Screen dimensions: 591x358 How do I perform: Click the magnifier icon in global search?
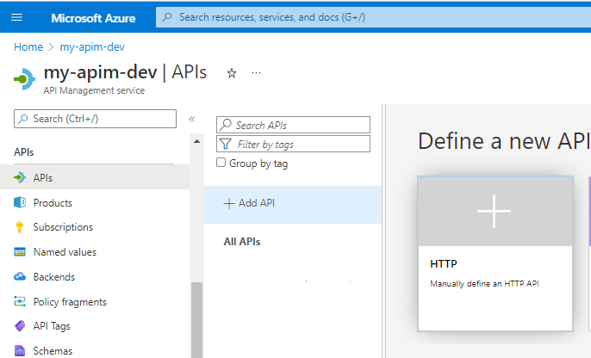[x=167, y=17]
